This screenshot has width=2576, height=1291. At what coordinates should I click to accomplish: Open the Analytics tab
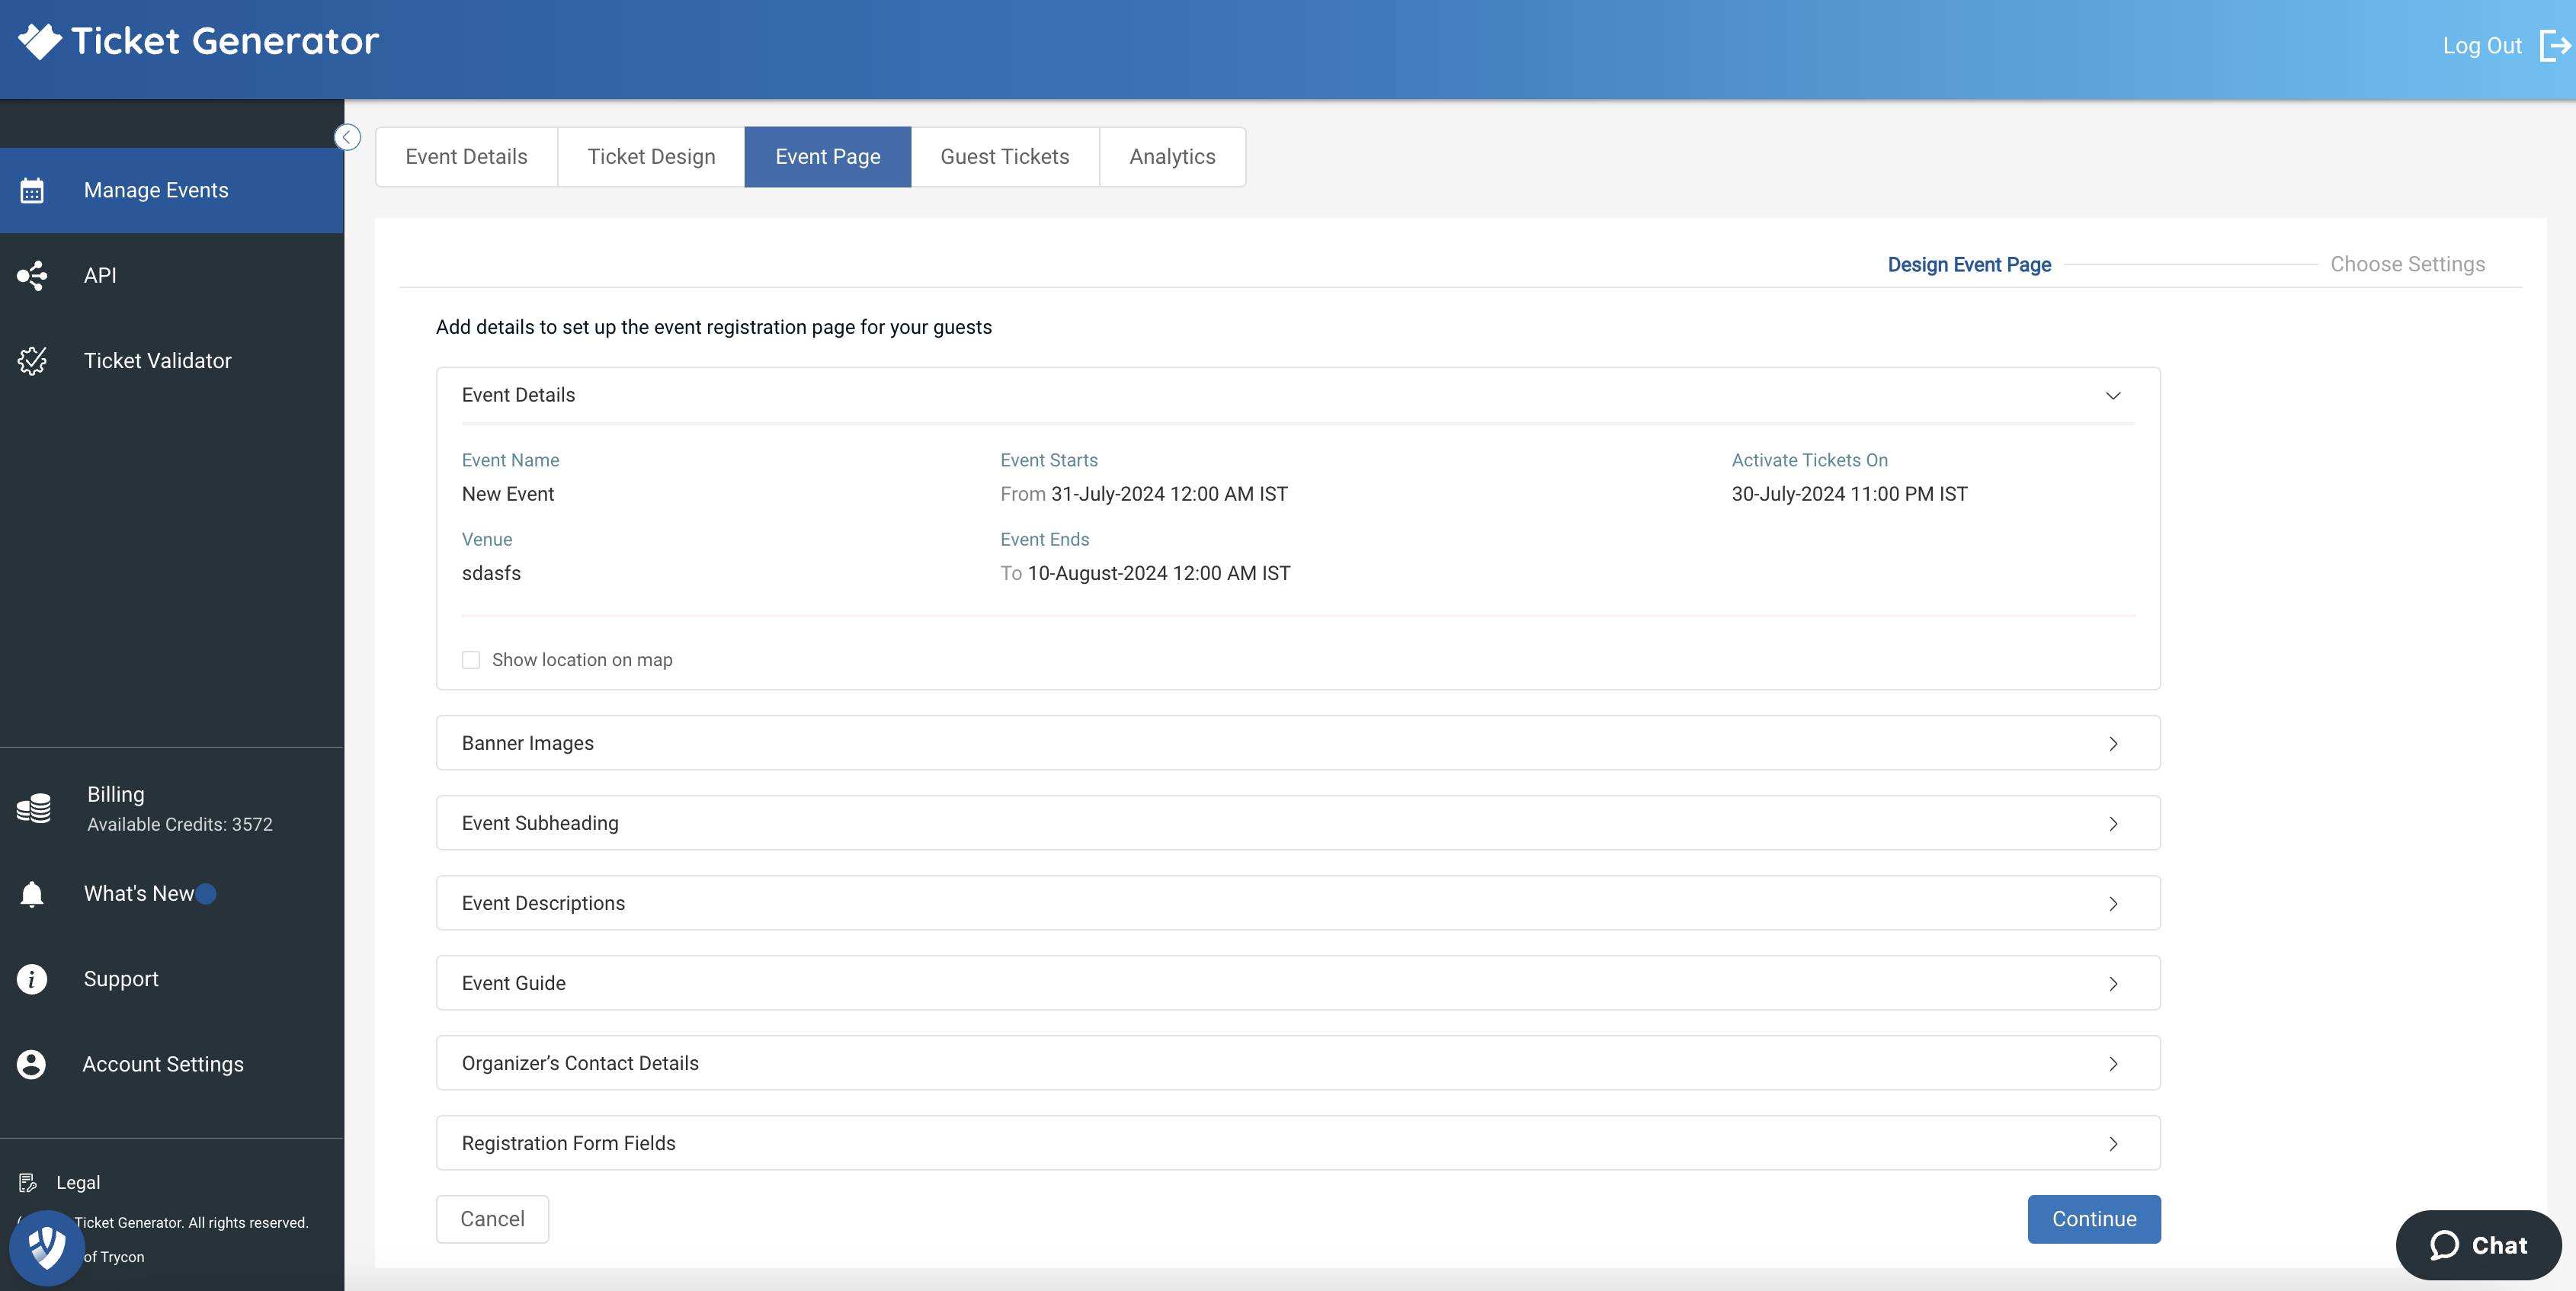click(1172, 156)
